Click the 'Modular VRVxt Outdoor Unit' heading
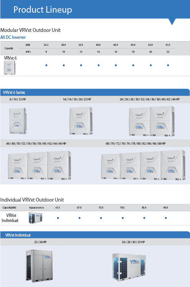The image size is (190, 287). click(30, 30)
